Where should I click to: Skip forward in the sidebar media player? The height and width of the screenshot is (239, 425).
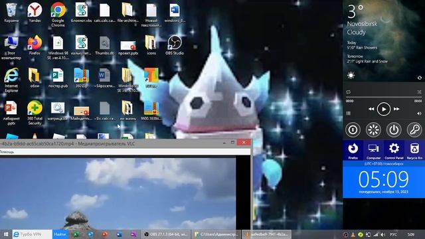click(x=396, y=109)
